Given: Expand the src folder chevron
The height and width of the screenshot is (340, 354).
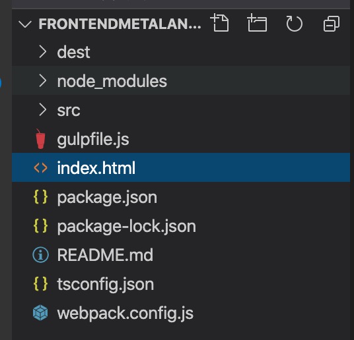Looking at the screenshot, I should 42,110.
